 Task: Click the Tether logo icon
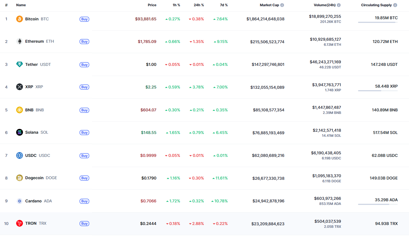(x=20, y=64)
